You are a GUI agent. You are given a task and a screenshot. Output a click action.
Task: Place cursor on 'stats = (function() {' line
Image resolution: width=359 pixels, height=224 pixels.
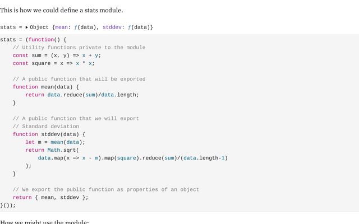pos(34,40)
